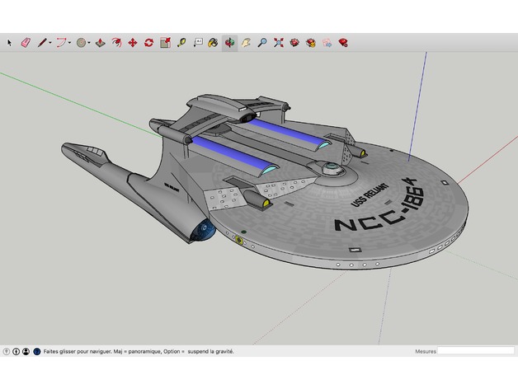Select the Circle shape tool
518x389 pixels.
pos(82,42)
